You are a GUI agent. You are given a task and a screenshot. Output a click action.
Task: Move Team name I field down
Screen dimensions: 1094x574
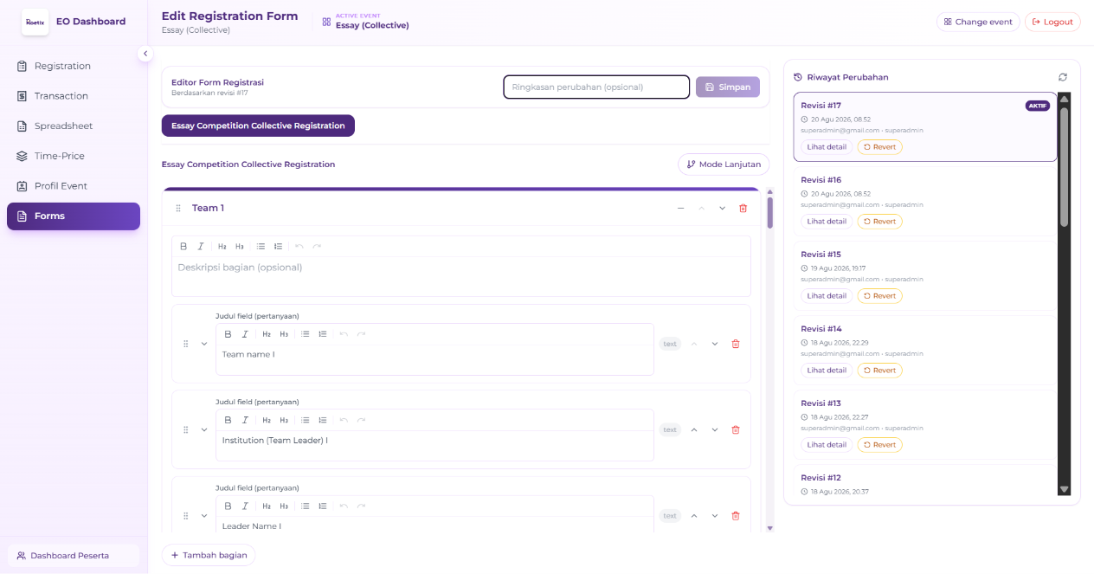click(715, 344)
